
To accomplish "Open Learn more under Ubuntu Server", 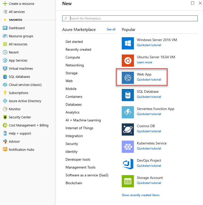I will (144, 62).
